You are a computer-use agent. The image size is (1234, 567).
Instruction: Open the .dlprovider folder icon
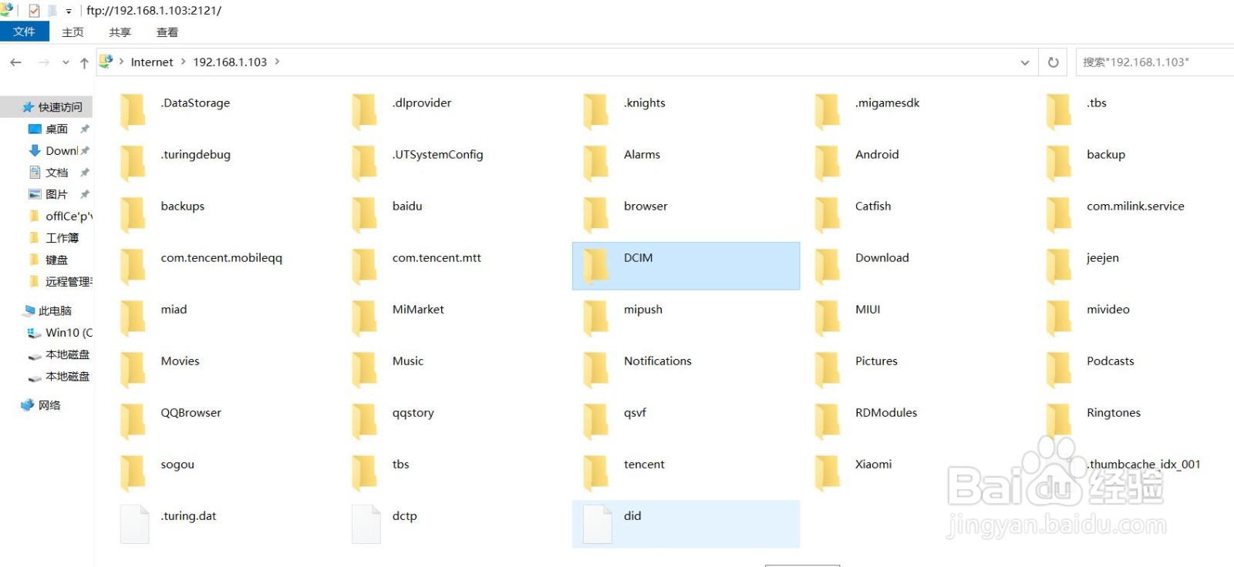point(364,112)
